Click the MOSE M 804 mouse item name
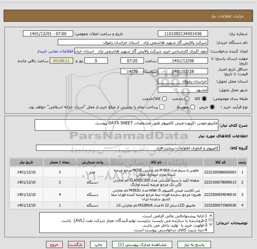Screen dimensions: 257x249 coord(156,172)
